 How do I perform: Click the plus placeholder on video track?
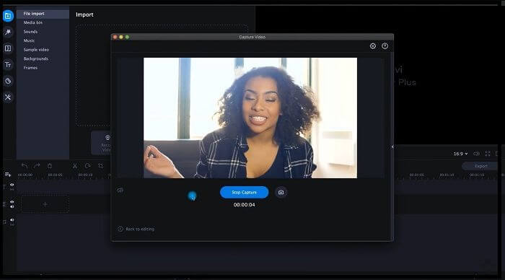(x=45, y=204)
